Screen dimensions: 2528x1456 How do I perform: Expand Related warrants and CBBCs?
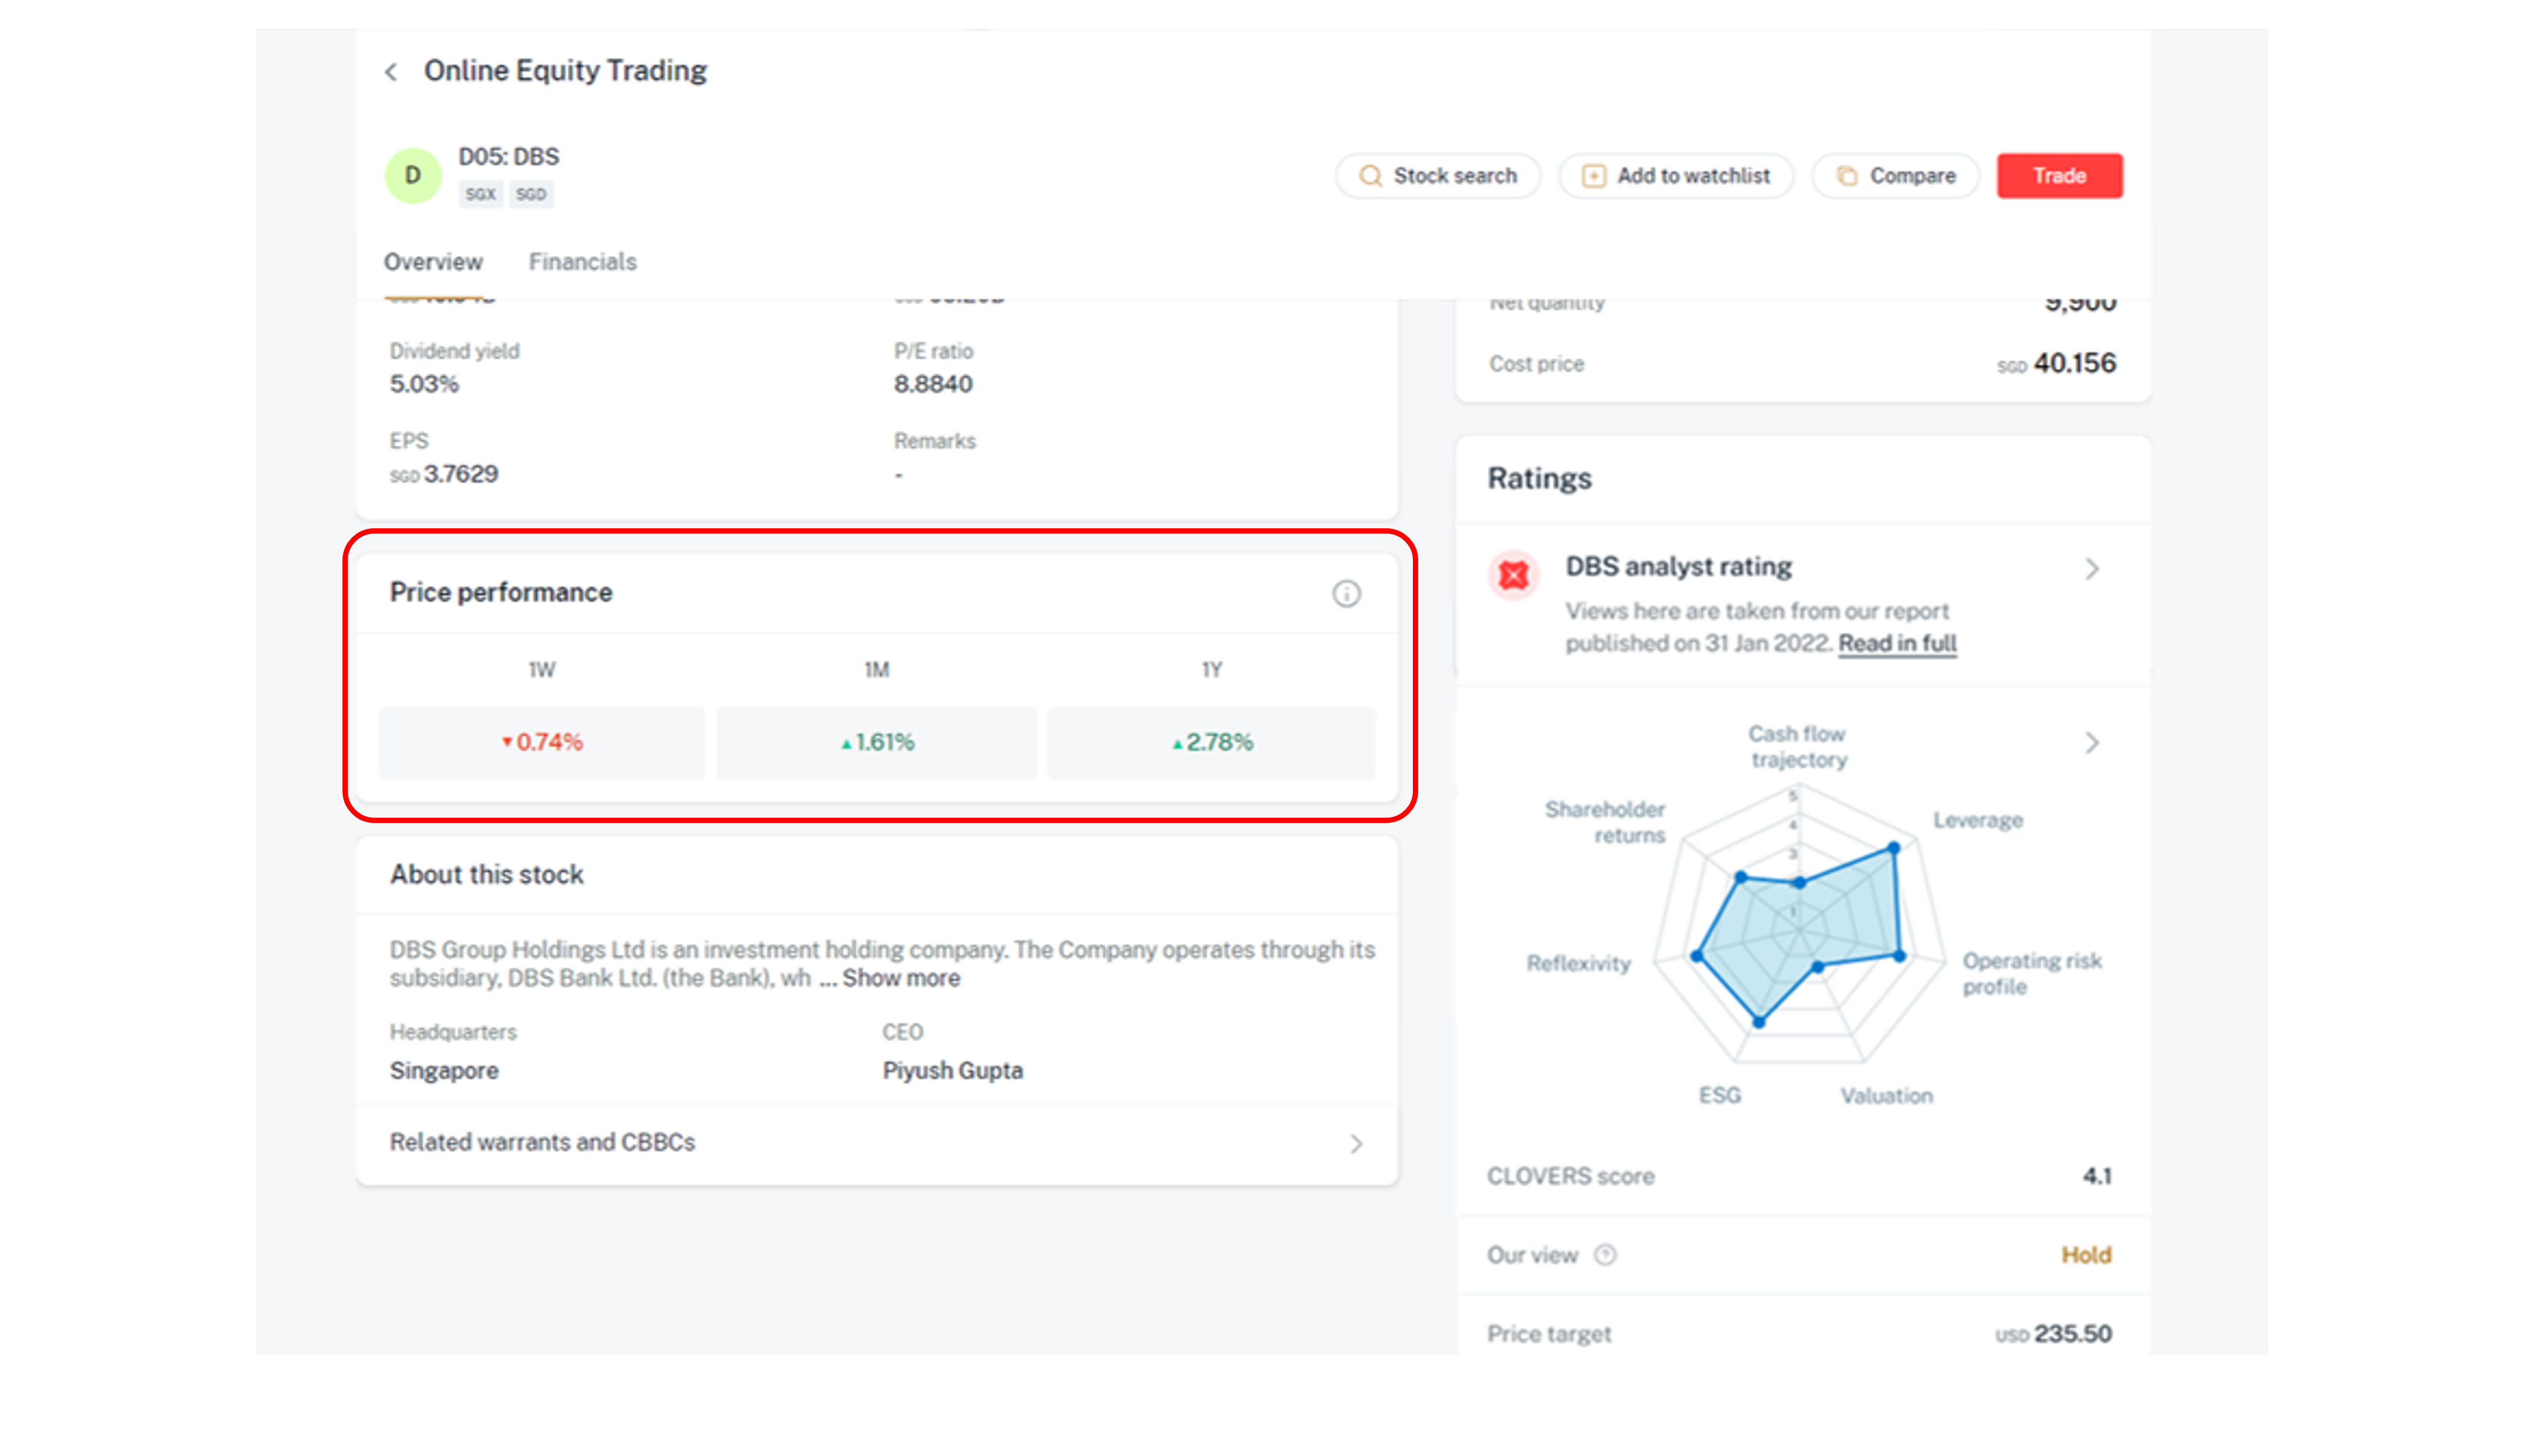tap(877, 1143)
